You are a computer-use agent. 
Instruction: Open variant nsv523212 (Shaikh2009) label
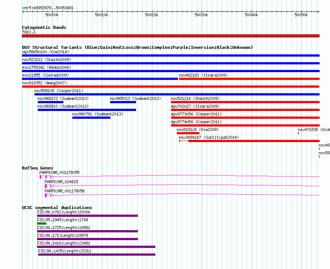coord(47,60)
